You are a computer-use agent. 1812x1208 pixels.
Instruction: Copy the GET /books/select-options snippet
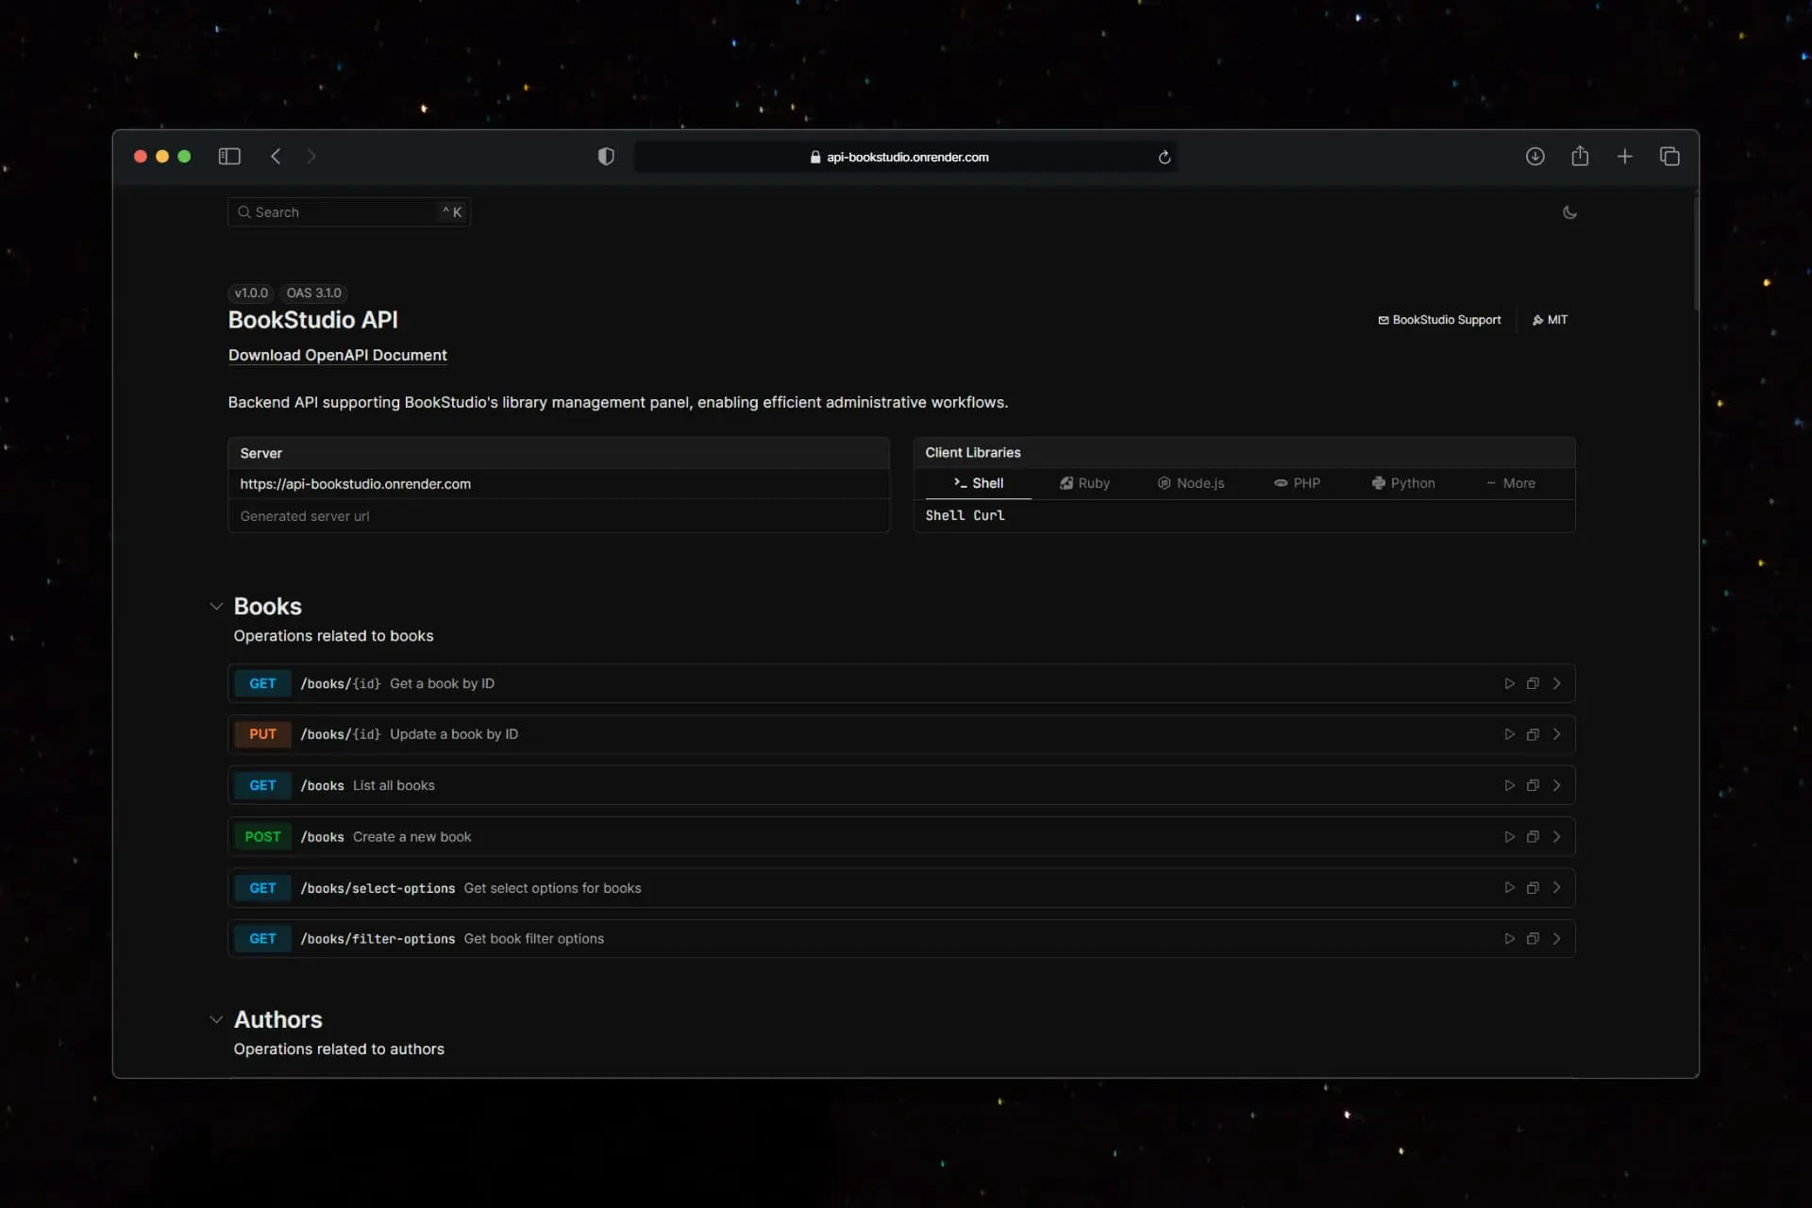tap(1532, 887)
